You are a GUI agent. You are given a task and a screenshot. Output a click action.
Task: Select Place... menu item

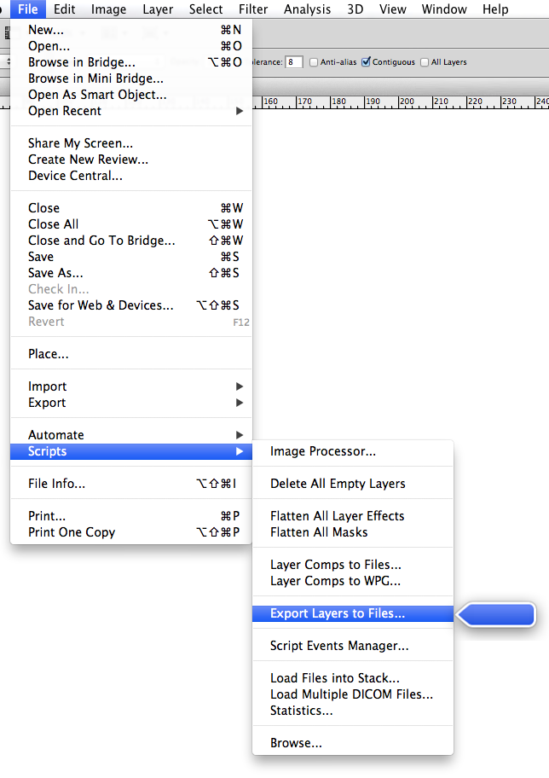click(131, 354)
